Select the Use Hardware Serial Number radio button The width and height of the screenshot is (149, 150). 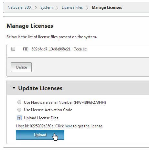(x=19, y=102)
